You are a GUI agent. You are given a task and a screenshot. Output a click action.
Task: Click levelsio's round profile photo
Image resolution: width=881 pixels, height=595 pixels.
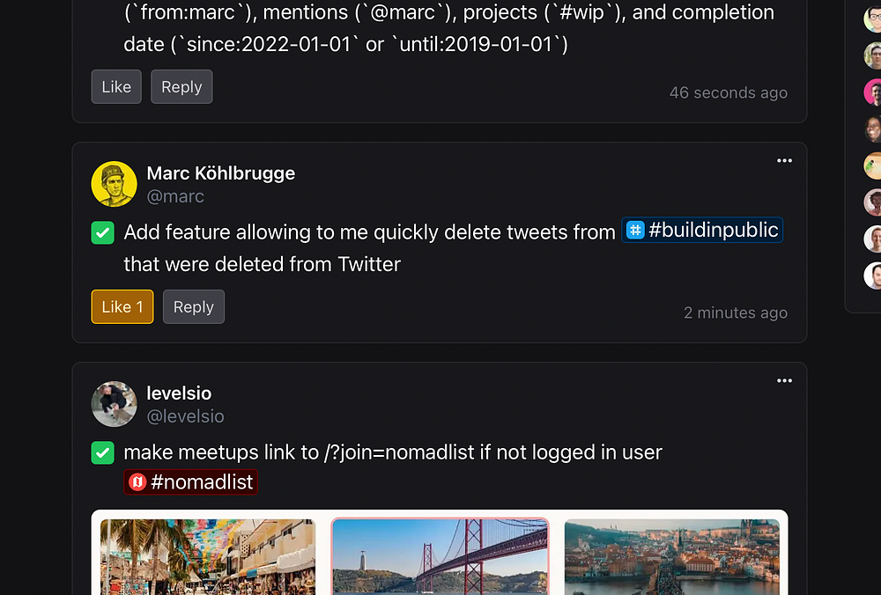(x=114, y=404)
